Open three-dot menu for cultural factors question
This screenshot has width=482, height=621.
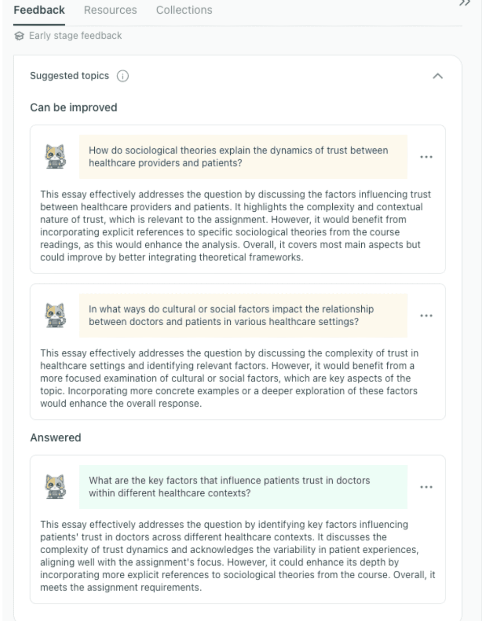point(427,316)
